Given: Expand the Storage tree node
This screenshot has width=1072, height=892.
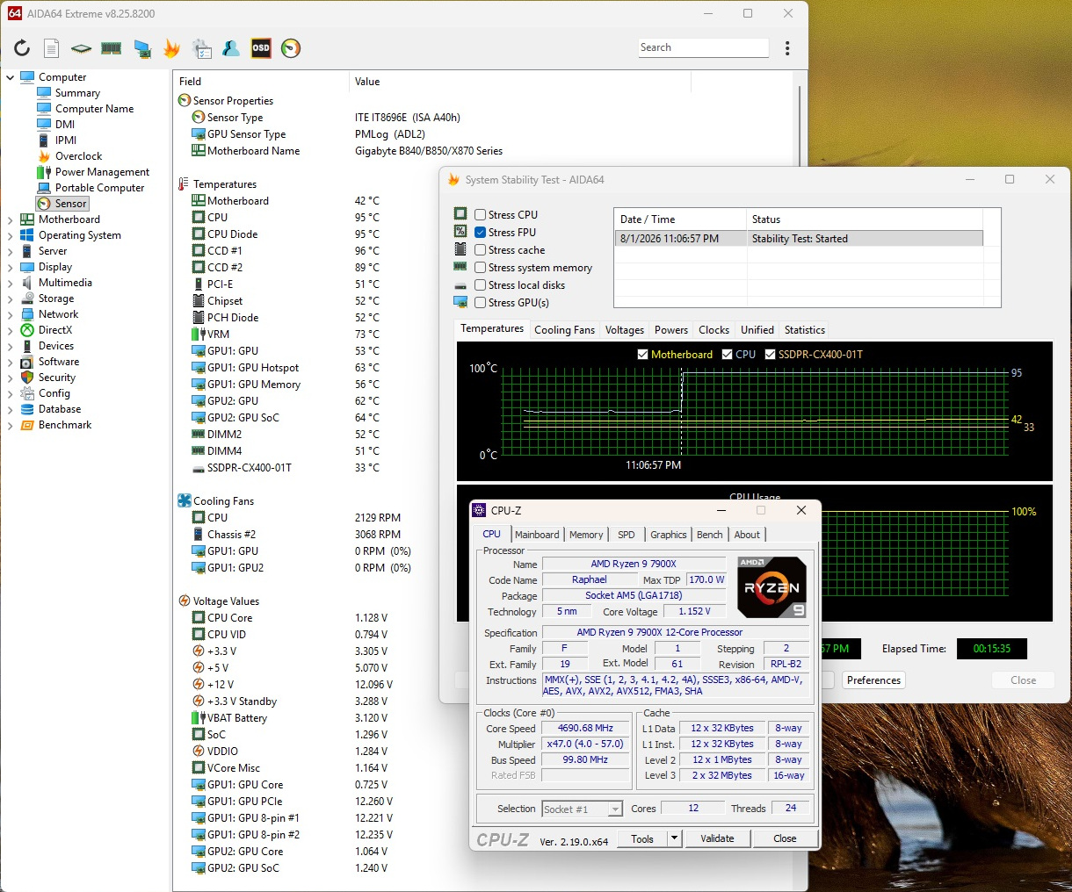Looking at the screenshot, I should point(11,299).
